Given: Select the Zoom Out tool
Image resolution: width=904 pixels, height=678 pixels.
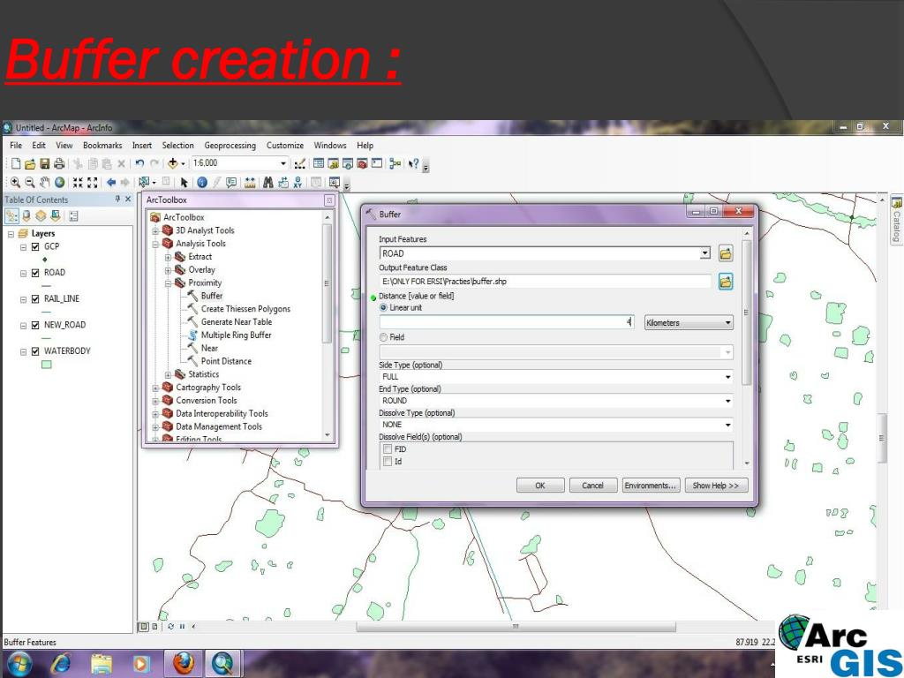Looking at the screenshot, I should 30,183.
